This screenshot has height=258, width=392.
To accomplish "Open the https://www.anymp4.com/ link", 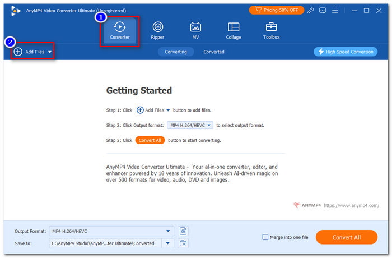I will point(352,205).
